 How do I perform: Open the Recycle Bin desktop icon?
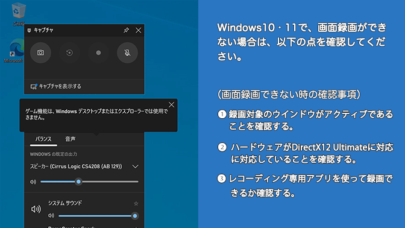coord(19,14)
